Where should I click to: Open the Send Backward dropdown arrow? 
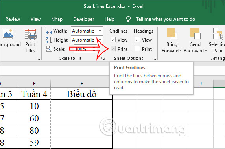[x=206, y=51]
